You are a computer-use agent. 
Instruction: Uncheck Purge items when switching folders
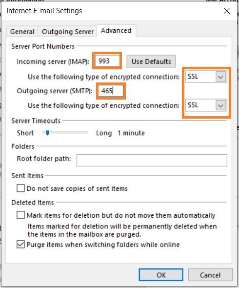coord(20,245)
